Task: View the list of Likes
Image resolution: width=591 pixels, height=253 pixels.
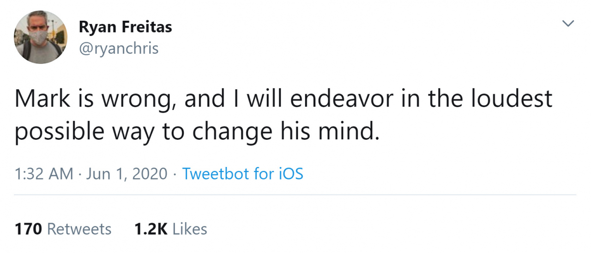Action: point(190,229)
